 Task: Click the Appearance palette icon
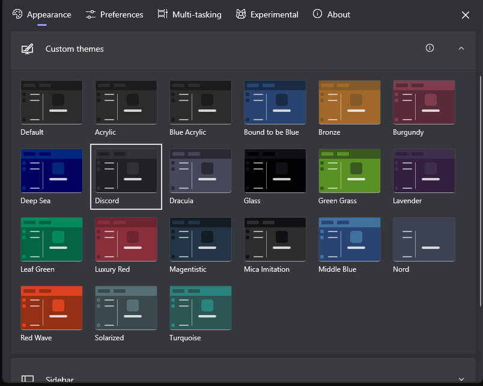click(x=17, y=14)
